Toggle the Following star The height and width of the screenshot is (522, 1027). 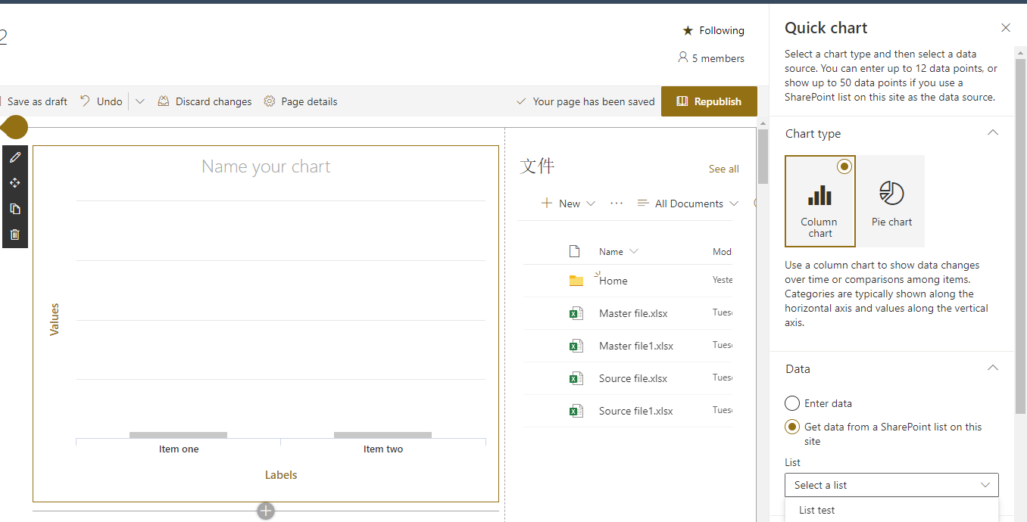688,30
